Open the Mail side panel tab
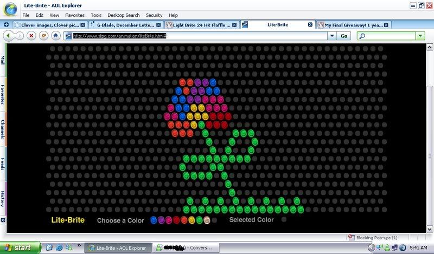The width and height of the screenshot is (434, 254). [3, 60]
